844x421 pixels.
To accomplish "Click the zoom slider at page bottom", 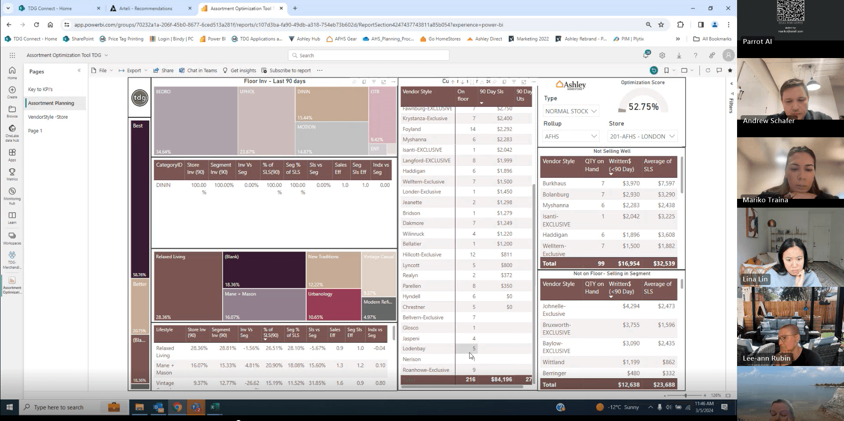I will [x=685, y=395].
